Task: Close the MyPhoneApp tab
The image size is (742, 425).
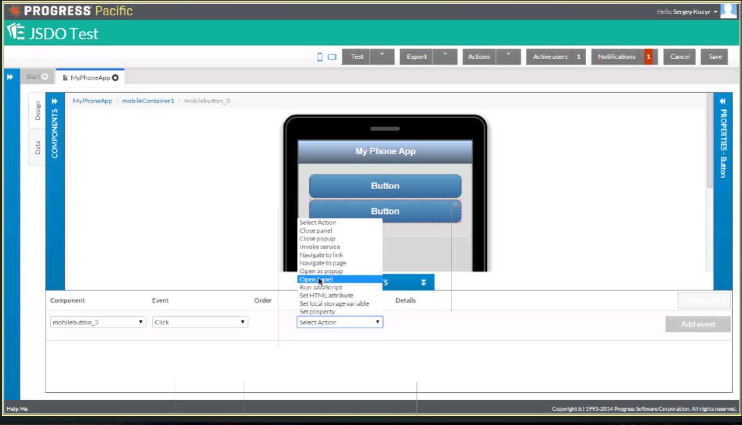Action: [x=114, y=76]
